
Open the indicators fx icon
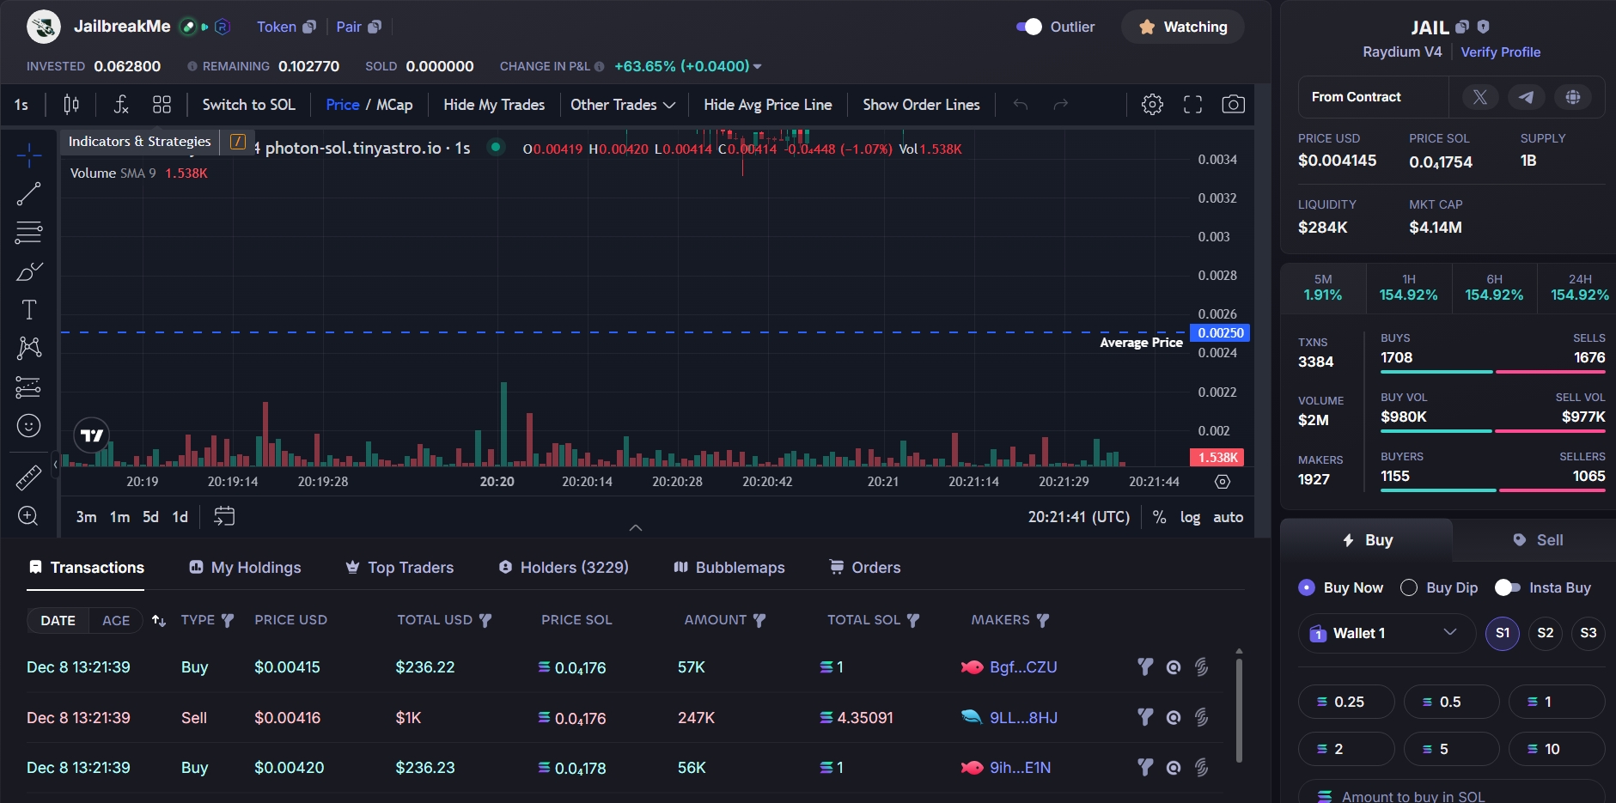(x=121, y=105)
